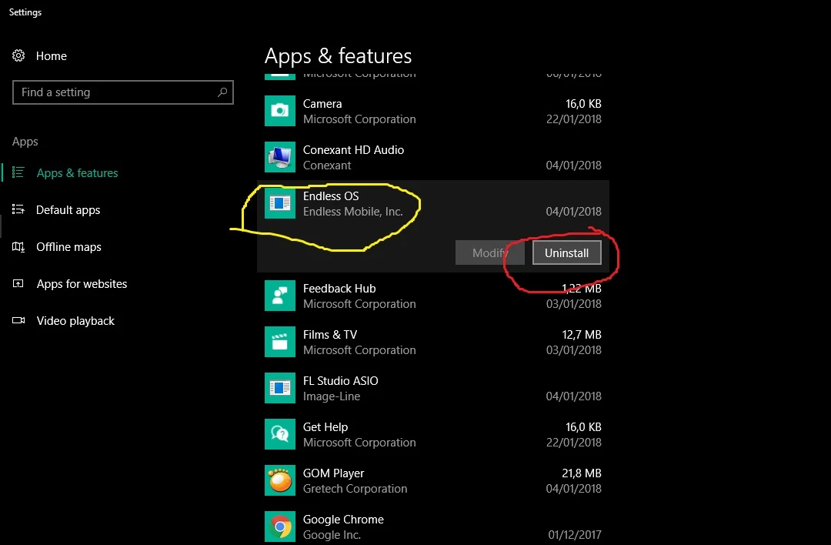Click the Default apps icon
Image resolution: width=831 pixels, height=545 pixels.
tap(18, 209)
